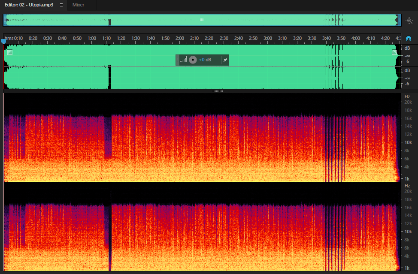Click the +0 dB gain value

(205, 60)
